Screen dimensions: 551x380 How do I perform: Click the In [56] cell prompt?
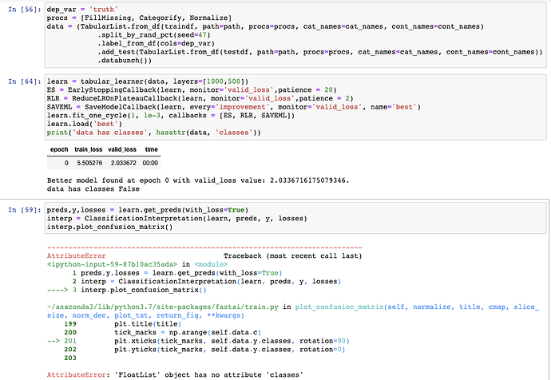pos(24,9)
